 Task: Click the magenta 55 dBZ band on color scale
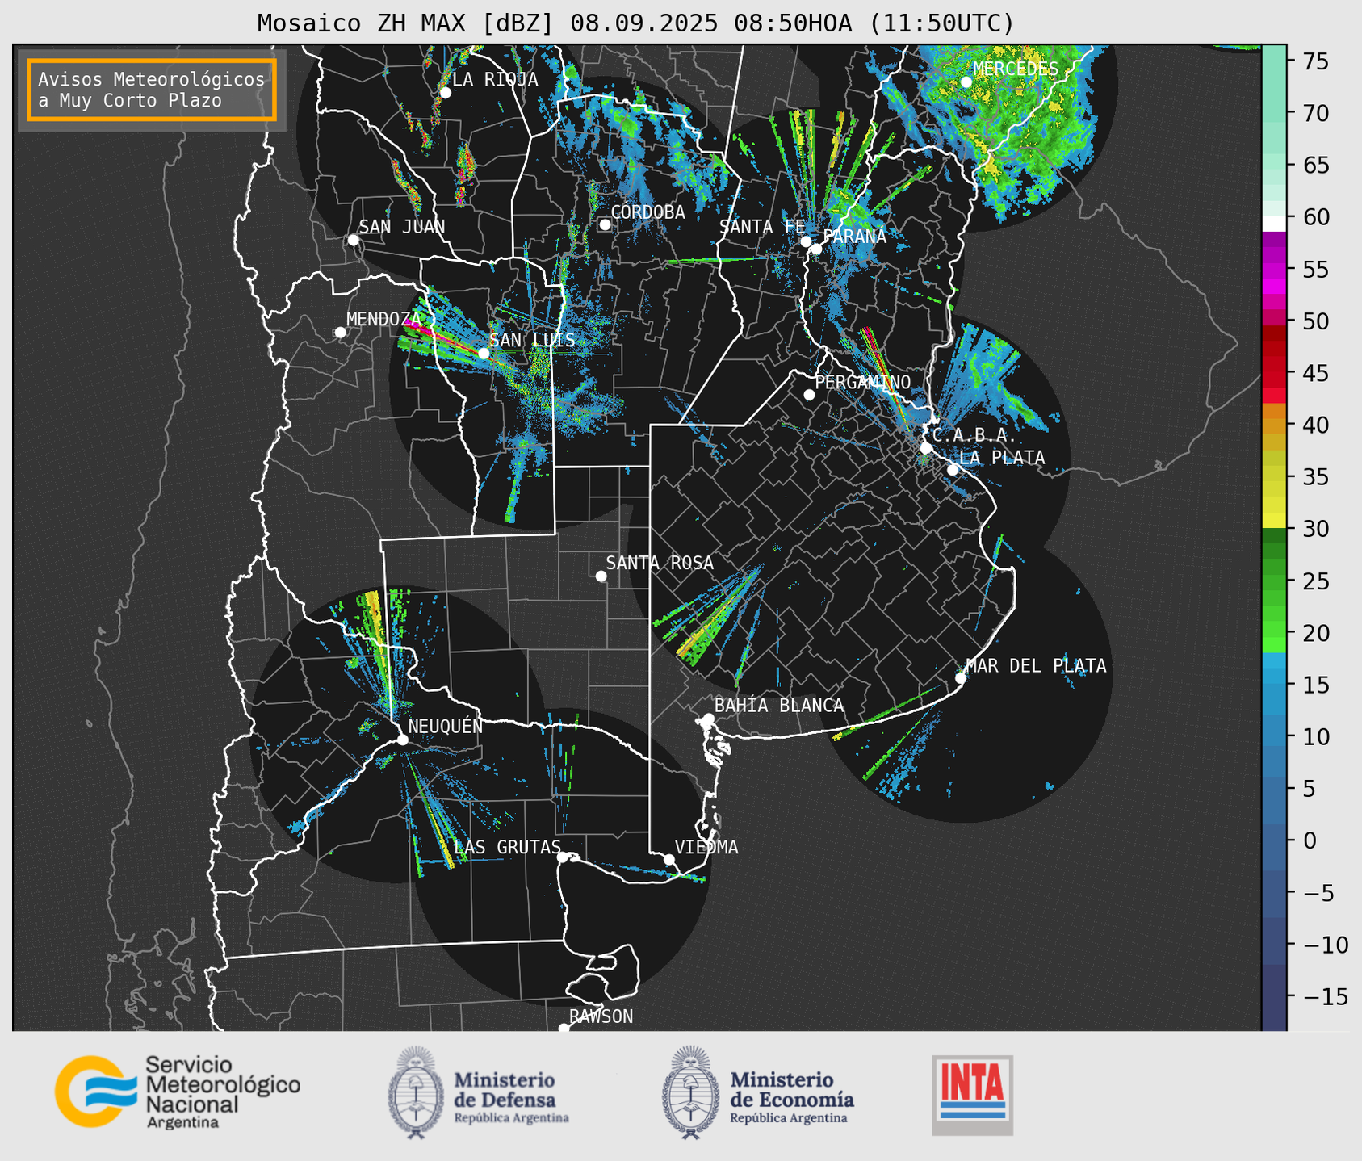1274,270
